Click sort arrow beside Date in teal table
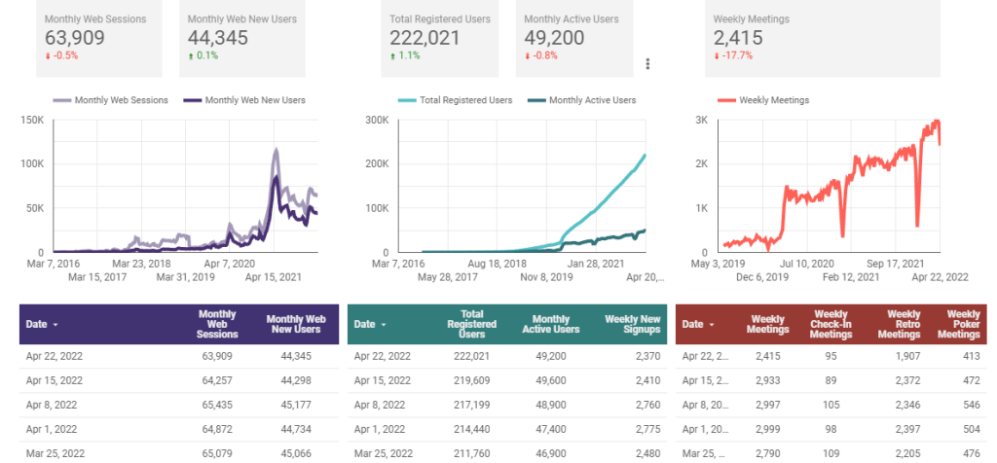 tap(384, 325)
